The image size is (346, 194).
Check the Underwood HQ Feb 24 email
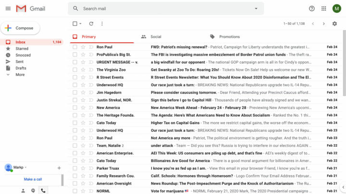click(75, 85)
